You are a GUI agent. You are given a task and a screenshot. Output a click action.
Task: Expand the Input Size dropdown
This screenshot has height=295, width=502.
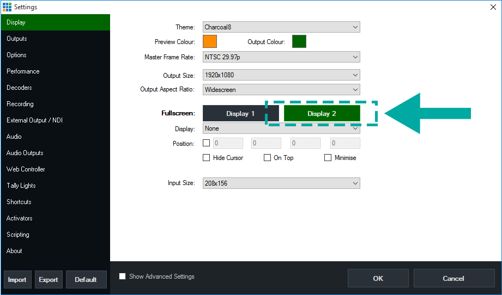coord(281,183)
